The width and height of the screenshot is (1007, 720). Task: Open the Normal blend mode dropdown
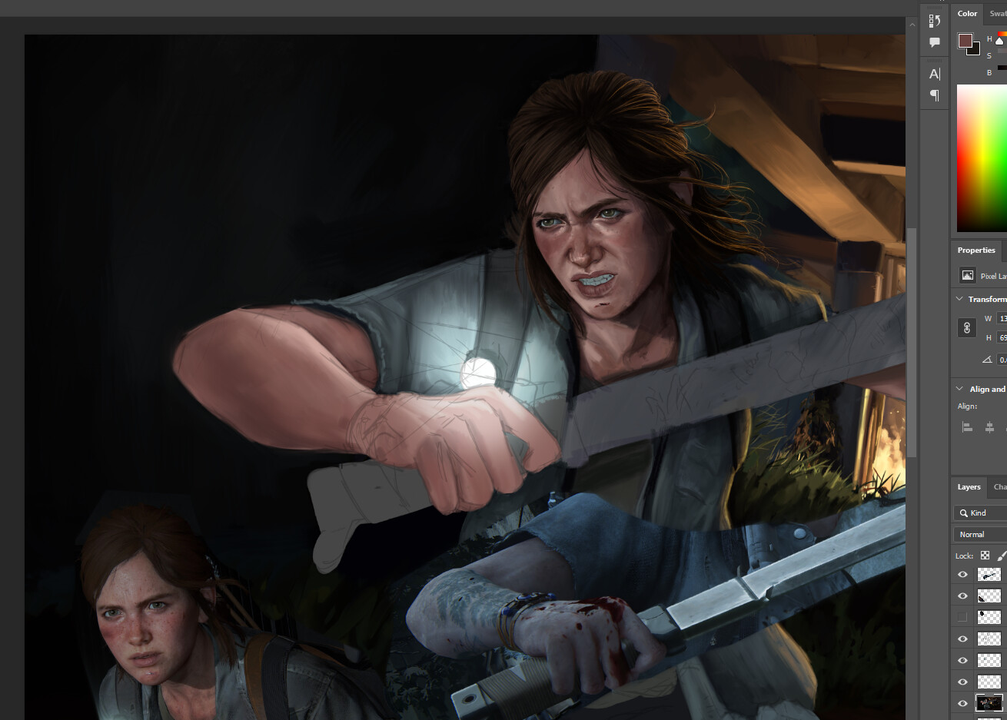pos(980,534)
